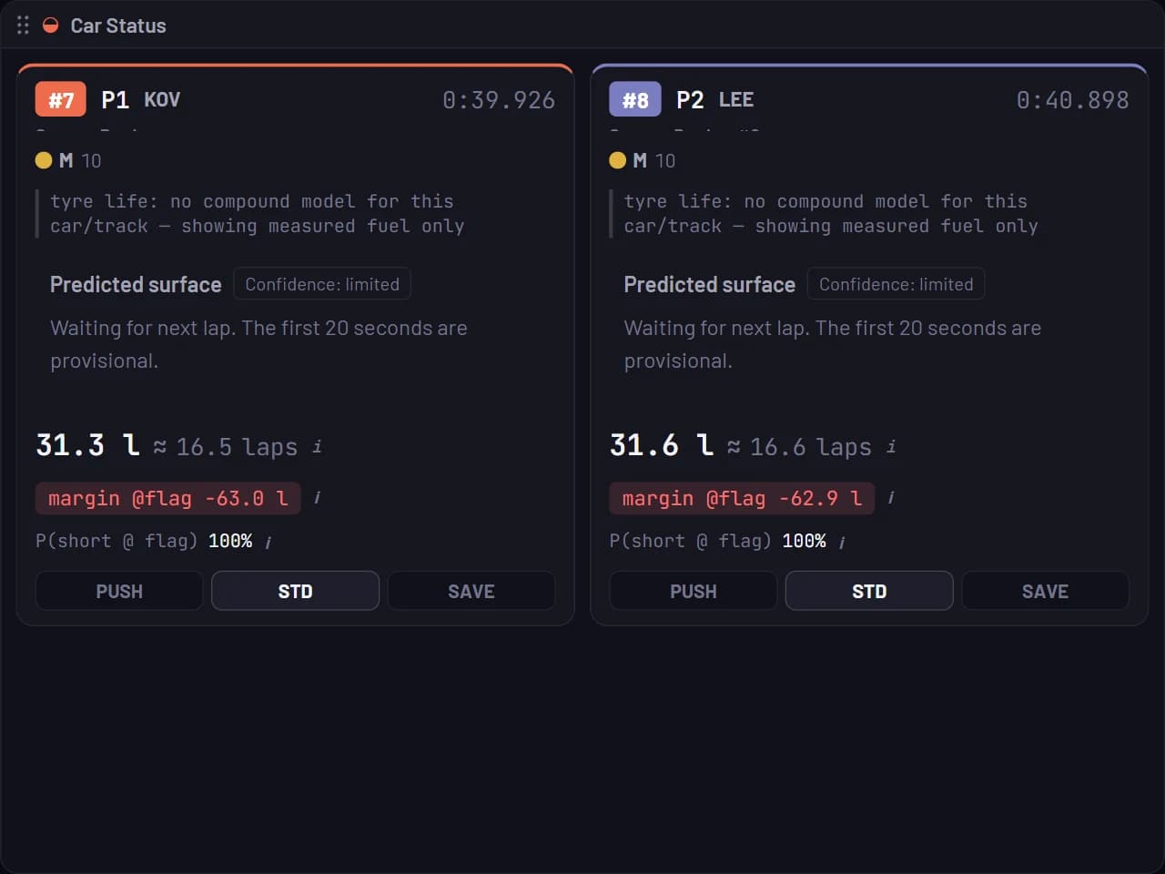Grab the Car Status panel drag handle

point(23,25)
